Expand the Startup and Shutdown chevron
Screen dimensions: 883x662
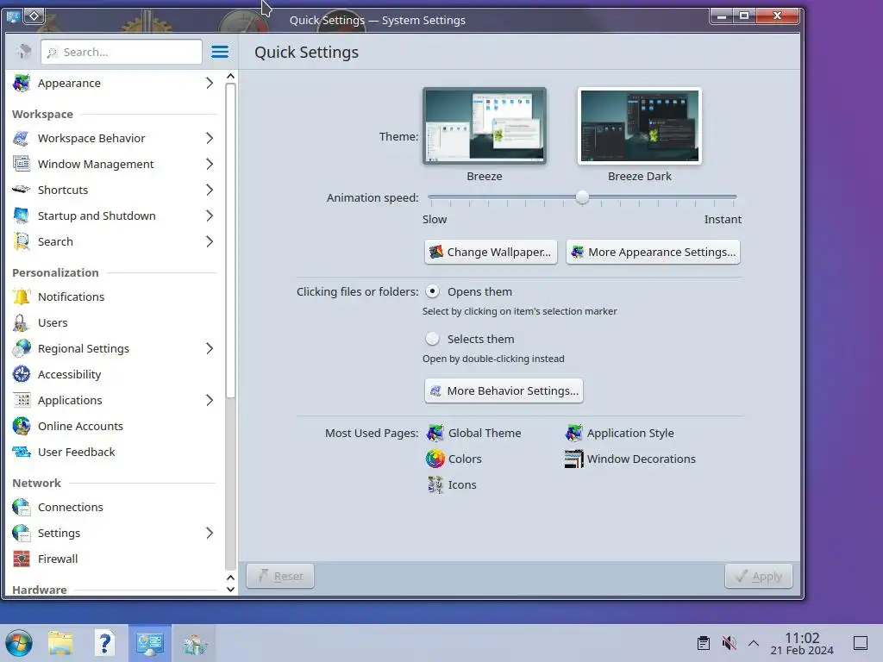[x=210, y=215]
